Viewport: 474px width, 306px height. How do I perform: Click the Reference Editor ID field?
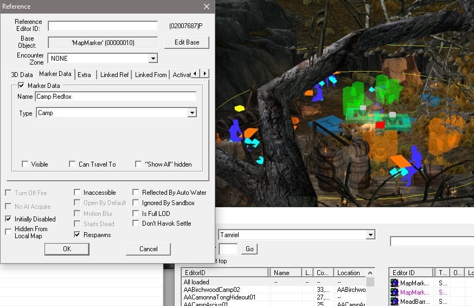pyautogui.click(x=103, y=25)
